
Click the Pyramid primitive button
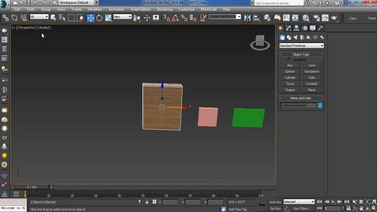[312, 84]
